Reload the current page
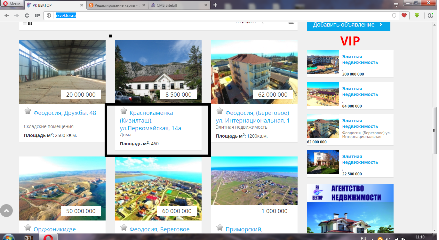The image size is (439, 240). coord(27,15)
